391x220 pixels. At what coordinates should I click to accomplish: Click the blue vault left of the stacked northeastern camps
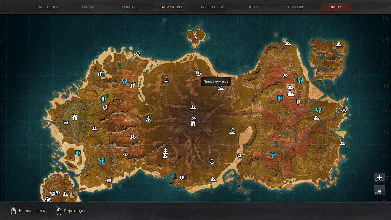coord(280,98)
